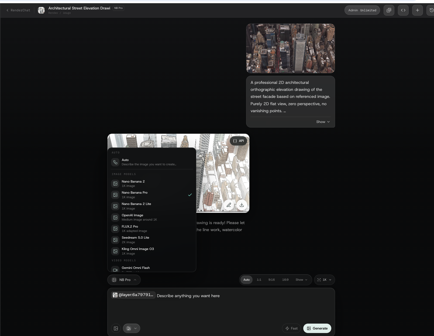The height and width of the screenshot is (336, 434).
Task: Click the project avatar icon beside the title
Action: [x=41, y=10]
